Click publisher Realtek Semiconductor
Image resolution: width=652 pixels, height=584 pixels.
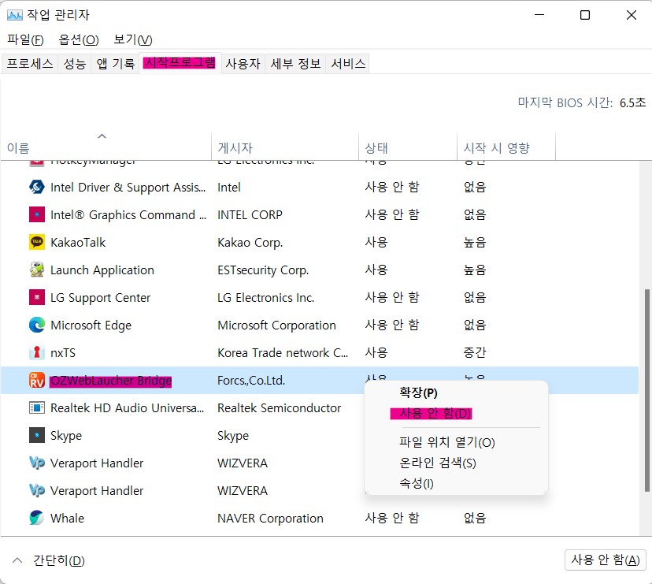(x=279, y=408)
